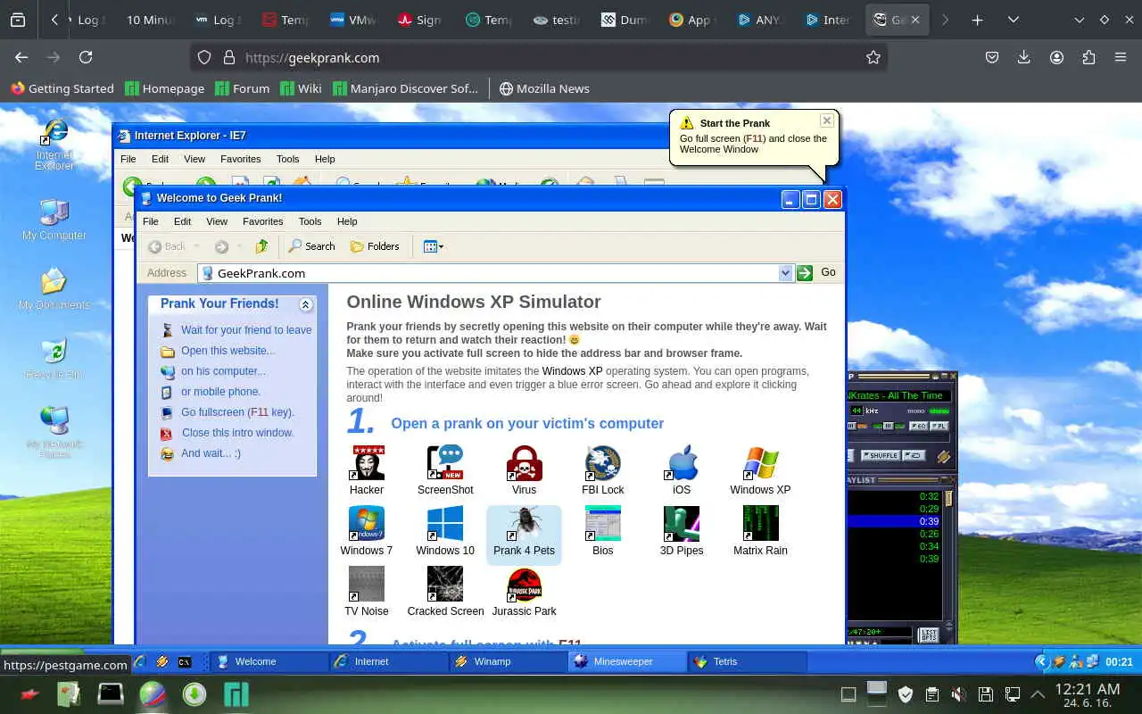
Task: Open View menu in IE7 window
Action: [x=194, y=159]
